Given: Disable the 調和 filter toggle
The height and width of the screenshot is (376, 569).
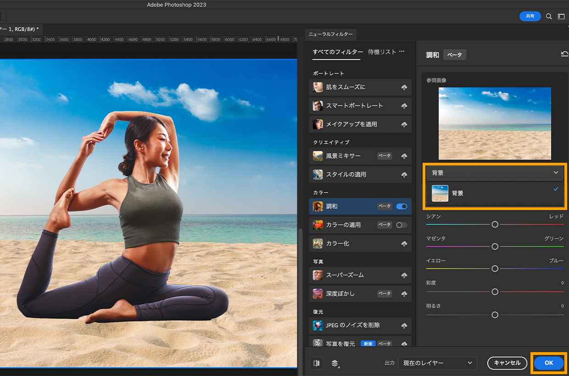Looking at the screenshot, I should (401, 206).
